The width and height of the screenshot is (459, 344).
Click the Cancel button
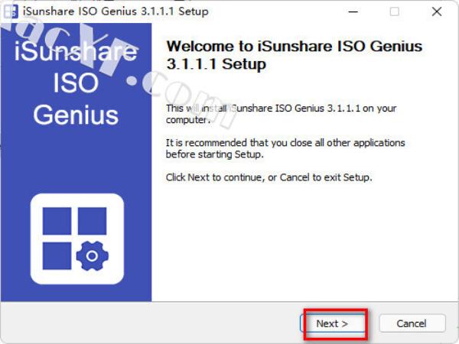(x=412, y=323)
